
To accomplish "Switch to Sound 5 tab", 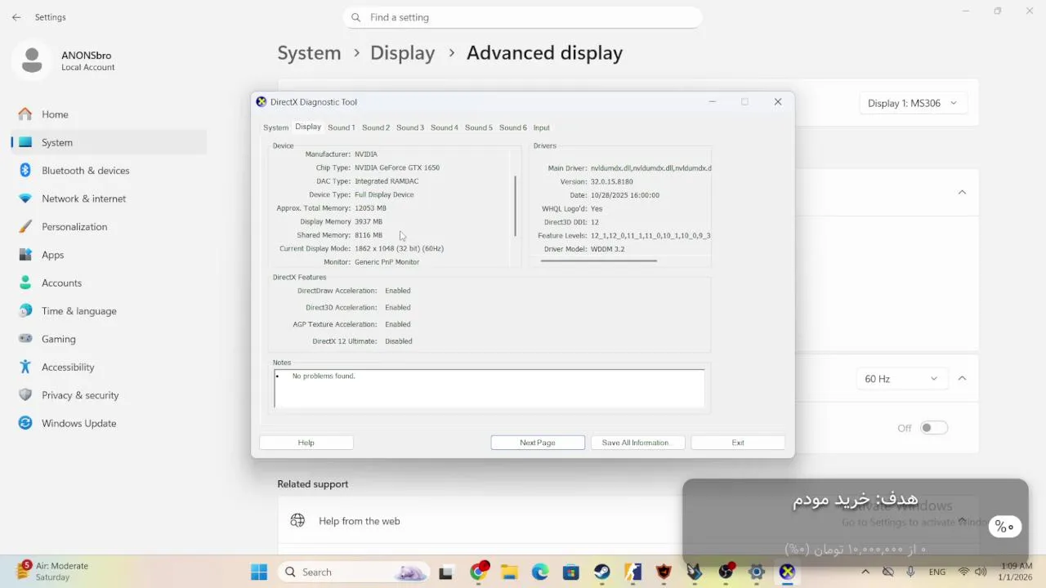I will [x=478, y=127].
